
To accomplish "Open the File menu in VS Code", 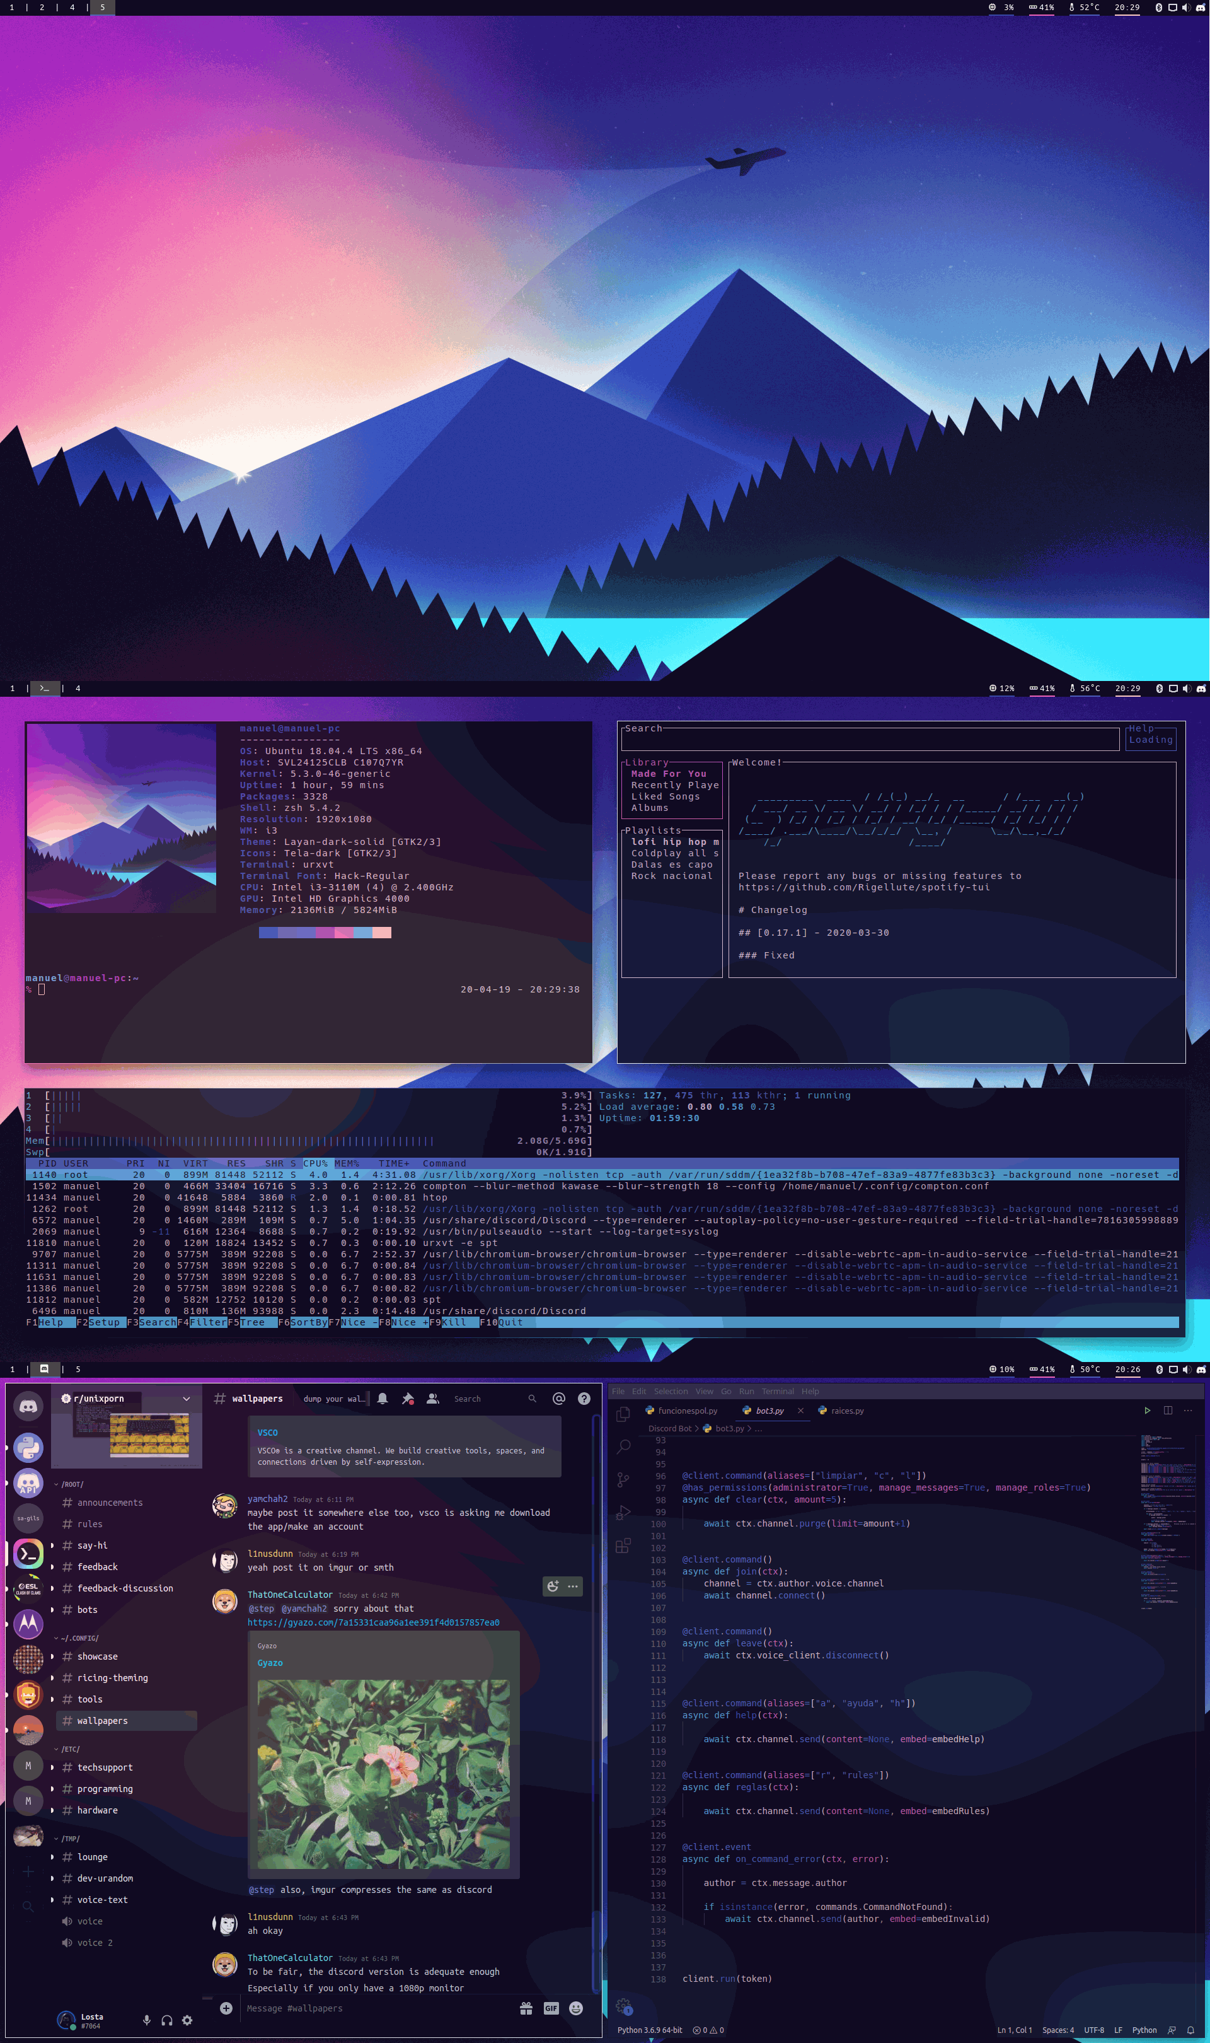I will tap(618, 1392).
